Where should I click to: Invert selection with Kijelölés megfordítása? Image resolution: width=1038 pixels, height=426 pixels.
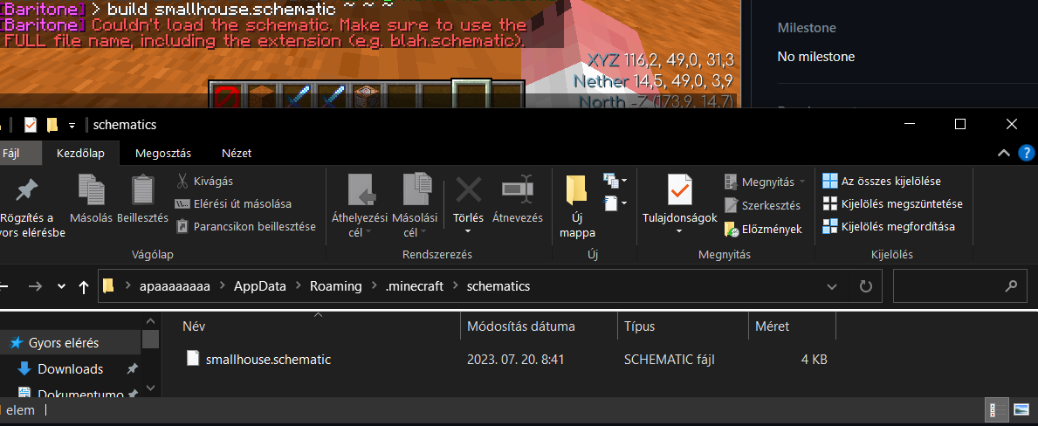(889, 226)
